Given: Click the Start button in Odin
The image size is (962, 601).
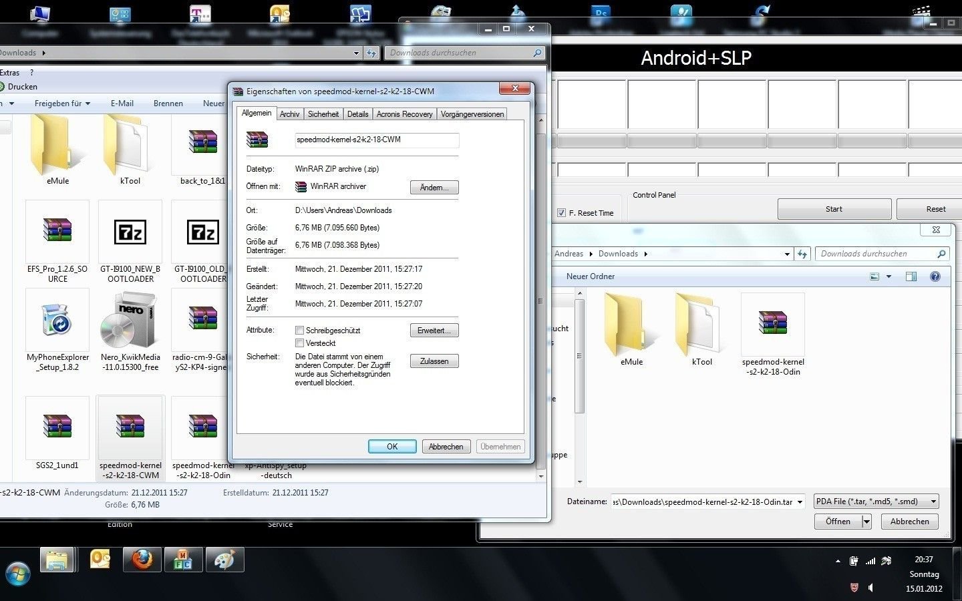Looking at the screenshot, I should click(834, 209).
